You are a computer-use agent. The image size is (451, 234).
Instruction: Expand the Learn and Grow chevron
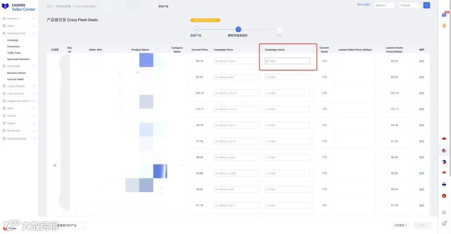pos(34,93)
